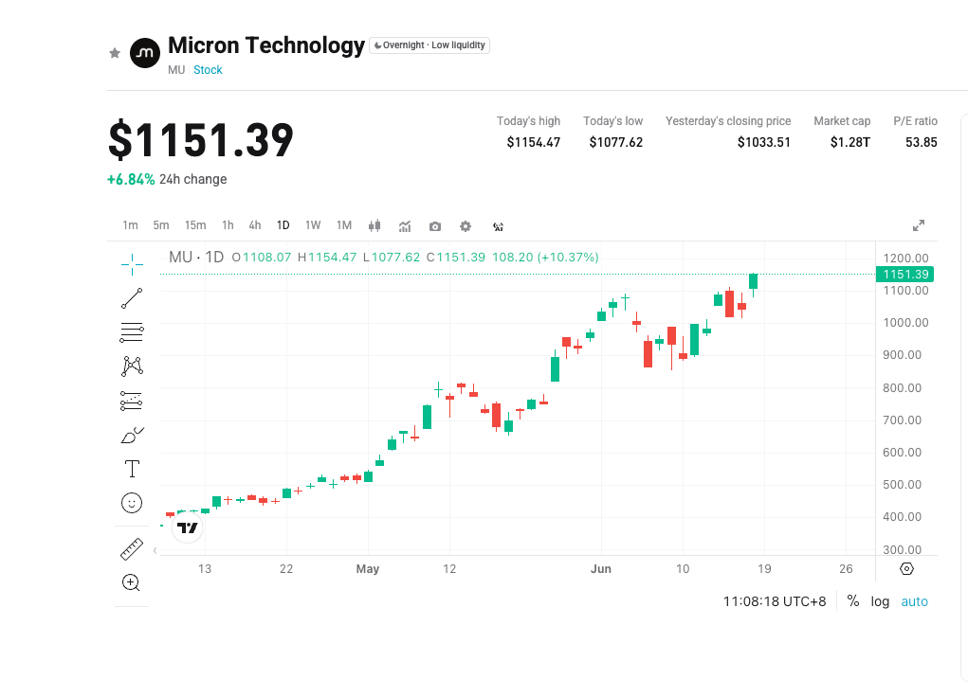This screenshot has height=697, width=968.
Task: Activate the zoom in tool
Action: pyautogui.click(x=132, y=583)
